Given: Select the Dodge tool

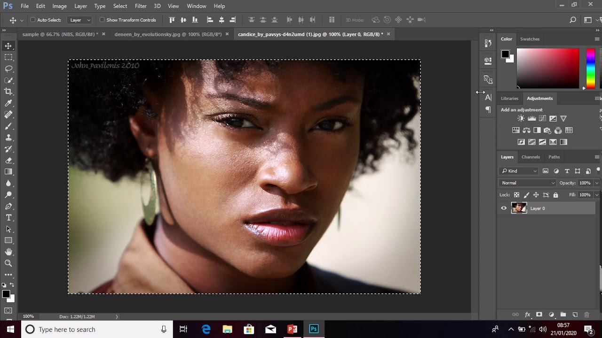Looking at the screenshot, I should point(8,195).
